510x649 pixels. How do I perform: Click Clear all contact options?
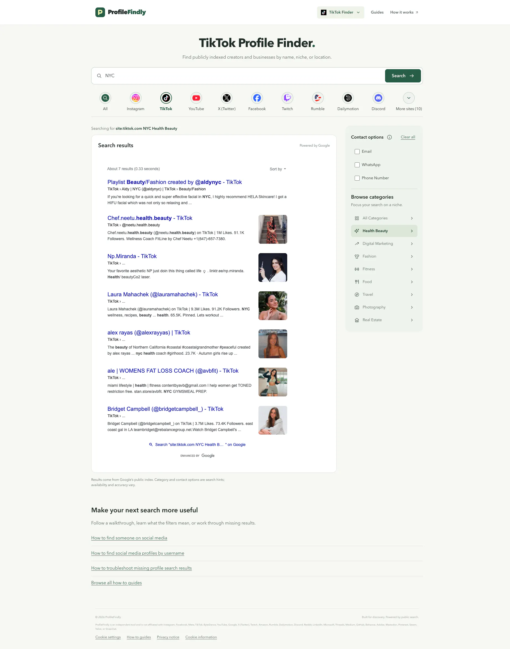click(x=408, y=137)
